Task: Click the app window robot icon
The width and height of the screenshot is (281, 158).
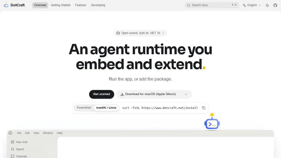Action: click(11, 133)
